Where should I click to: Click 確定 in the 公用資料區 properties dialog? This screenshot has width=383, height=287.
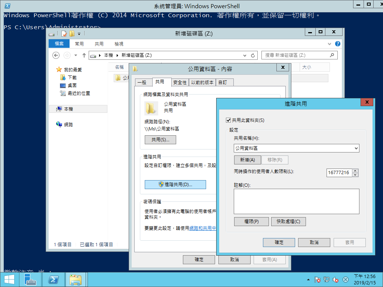[199, 260]
